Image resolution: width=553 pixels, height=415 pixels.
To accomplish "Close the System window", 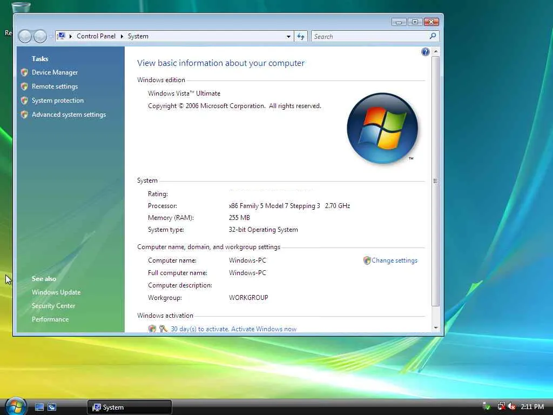I will (431, 22).
